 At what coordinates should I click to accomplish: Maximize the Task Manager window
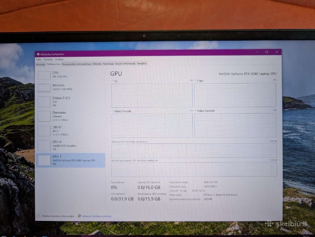pos(266,52)
